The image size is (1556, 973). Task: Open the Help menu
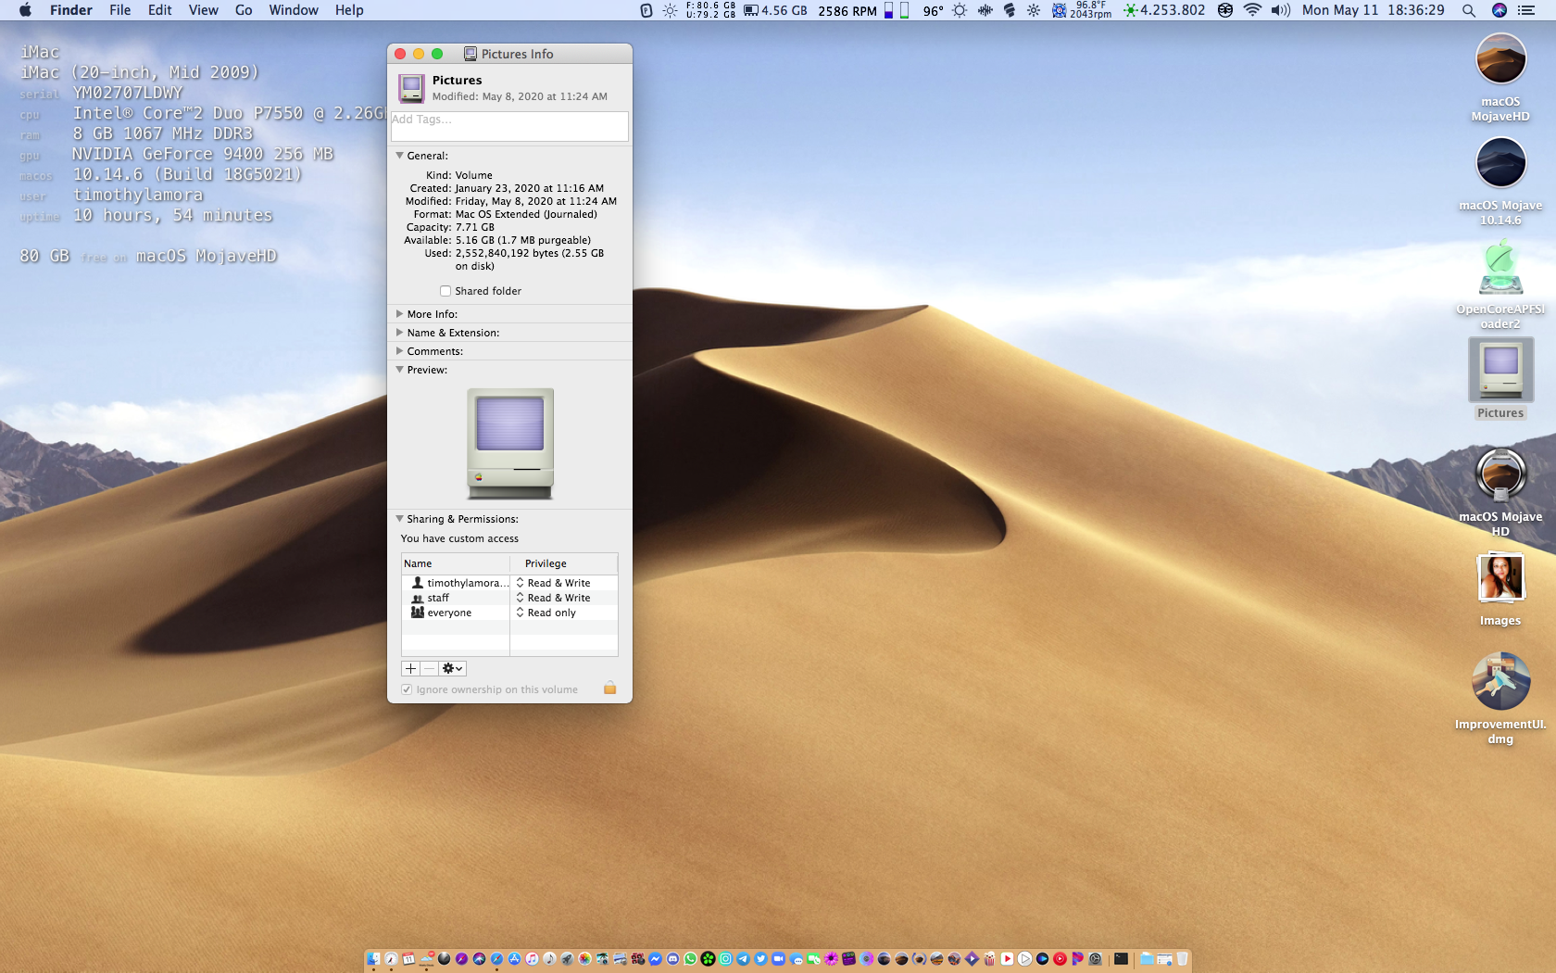(349, 10)
